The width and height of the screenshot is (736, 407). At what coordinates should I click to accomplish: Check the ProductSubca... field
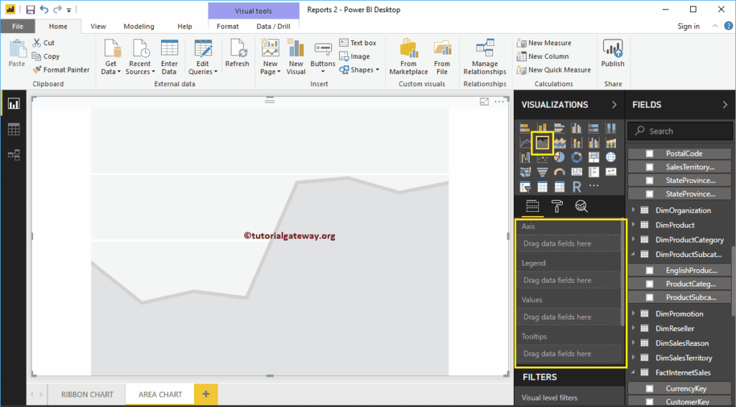coord(650,297)
